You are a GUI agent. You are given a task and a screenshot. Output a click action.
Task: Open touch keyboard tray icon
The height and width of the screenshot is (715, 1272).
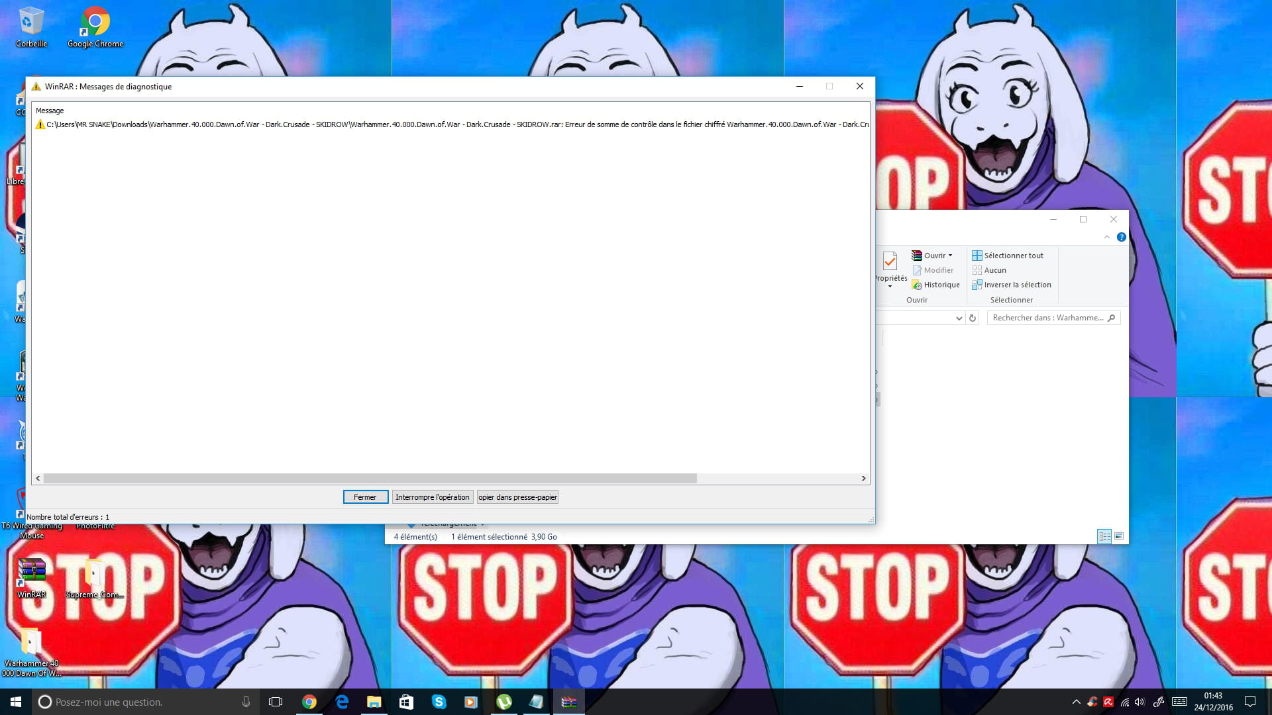1179,702
